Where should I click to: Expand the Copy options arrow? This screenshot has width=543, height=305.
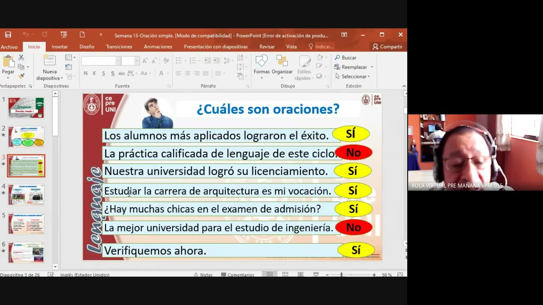pos(28,67)
